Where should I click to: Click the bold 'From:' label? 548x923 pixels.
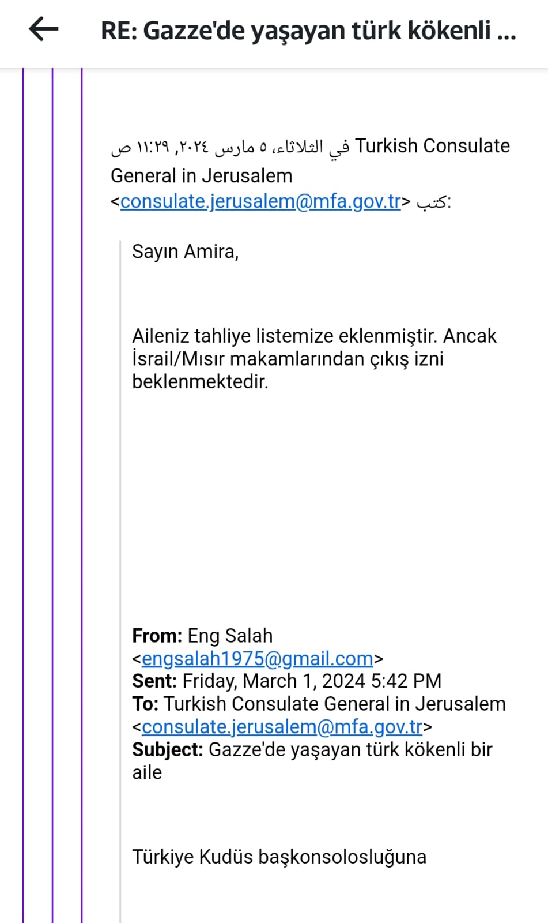[x=157, y=636]
